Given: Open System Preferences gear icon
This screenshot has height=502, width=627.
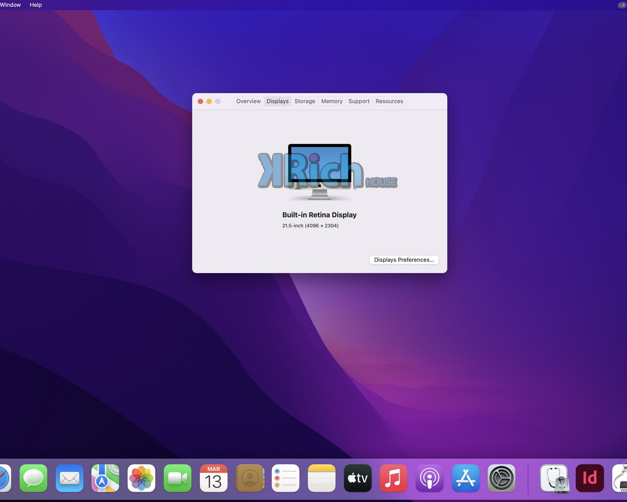Looking at the screenshot, I should 502,478.
